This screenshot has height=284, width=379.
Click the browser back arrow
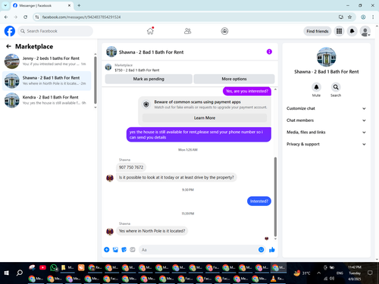6,17
